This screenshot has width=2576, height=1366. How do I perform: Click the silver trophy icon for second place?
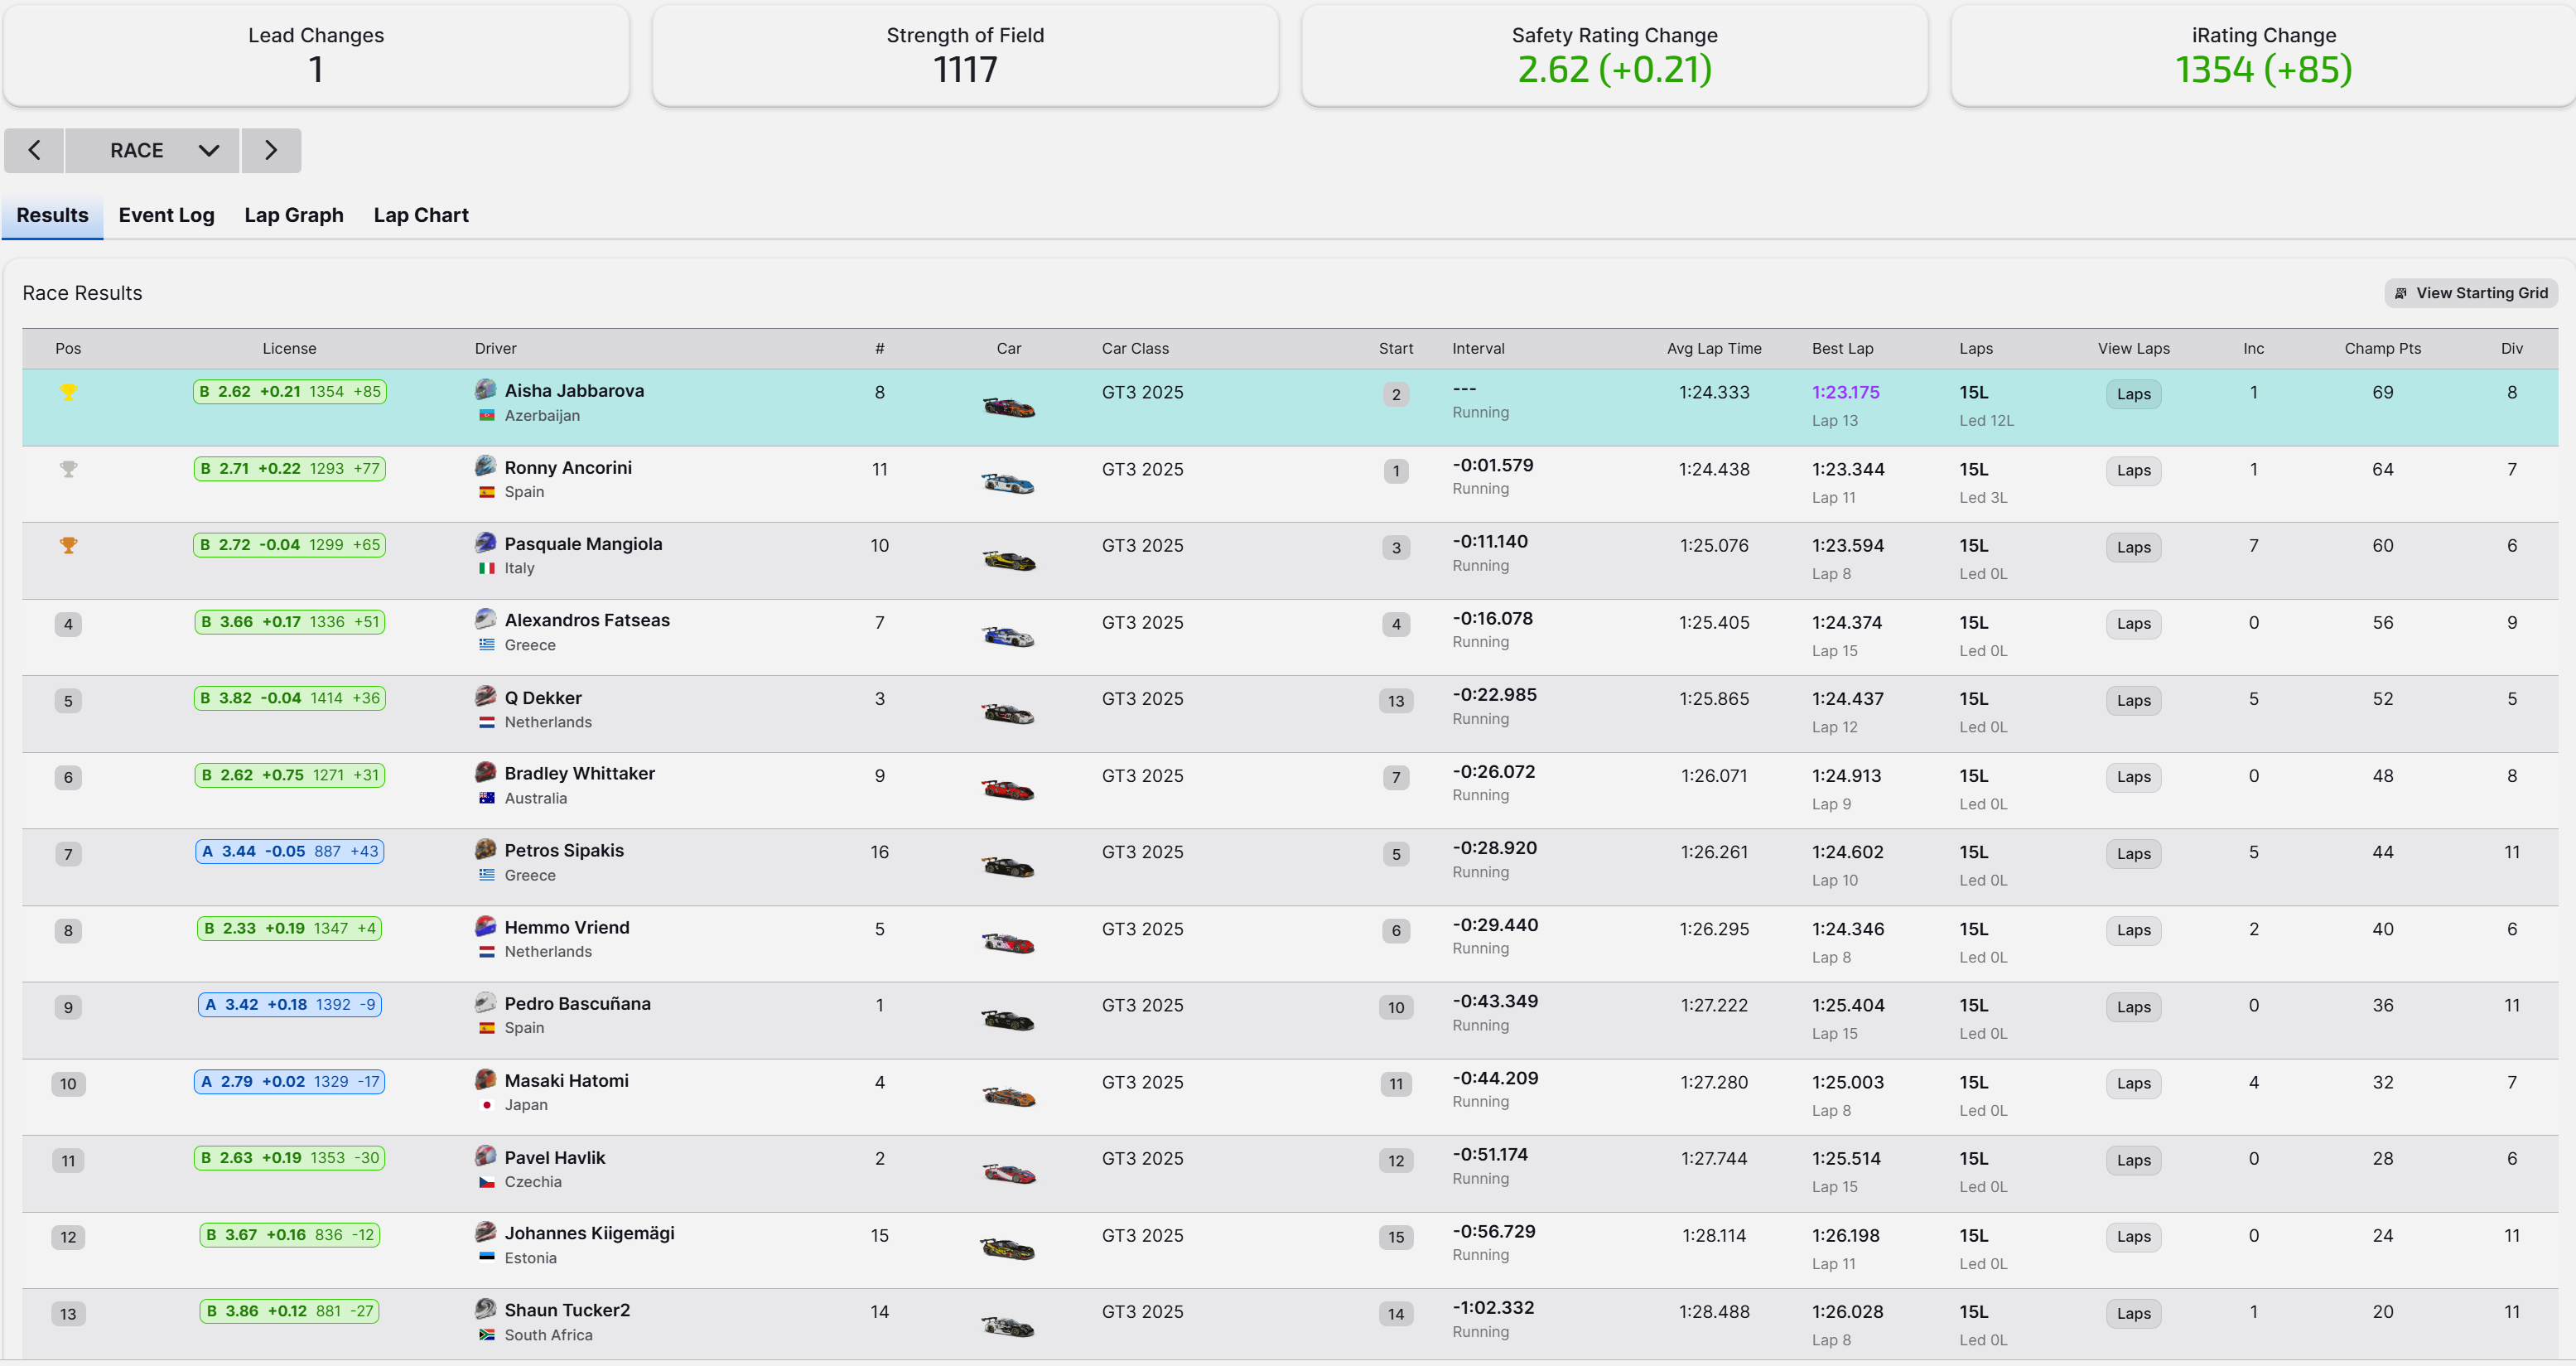pos(68,469)
